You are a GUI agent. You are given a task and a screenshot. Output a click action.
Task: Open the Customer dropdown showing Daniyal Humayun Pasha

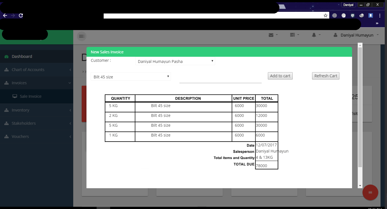coord(175,61)
